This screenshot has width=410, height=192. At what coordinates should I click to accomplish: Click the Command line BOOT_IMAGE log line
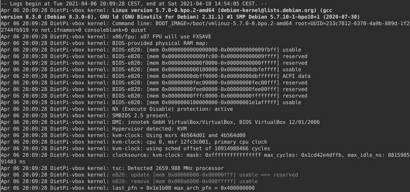click(205, 27)
